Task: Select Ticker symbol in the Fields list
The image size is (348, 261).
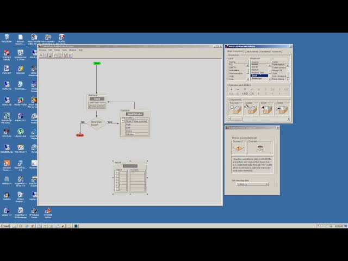Action: coord(279,67)
